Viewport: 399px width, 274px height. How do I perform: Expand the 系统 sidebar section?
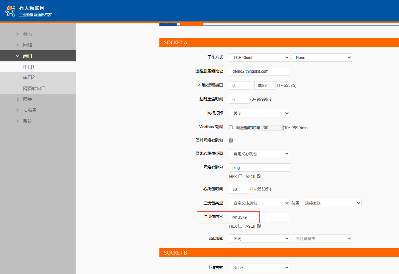coord(28,121)
